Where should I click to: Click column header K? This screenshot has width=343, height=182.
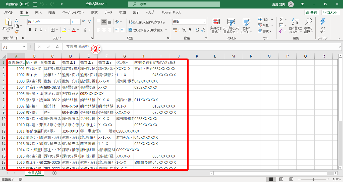click(x=197, y=56)
